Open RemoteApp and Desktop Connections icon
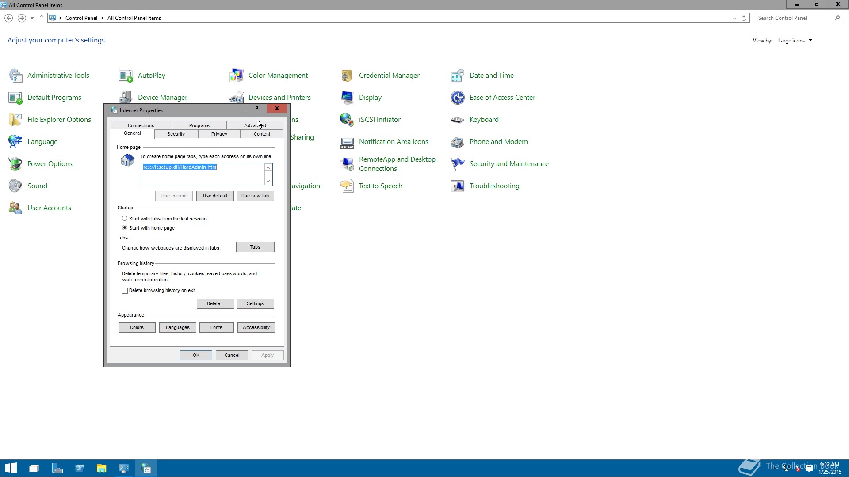This screenshot has height=477, width=849. point(347,164)
